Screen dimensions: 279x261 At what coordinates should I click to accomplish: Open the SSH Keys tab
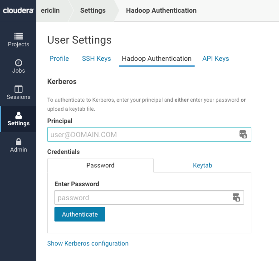point(96,59)
